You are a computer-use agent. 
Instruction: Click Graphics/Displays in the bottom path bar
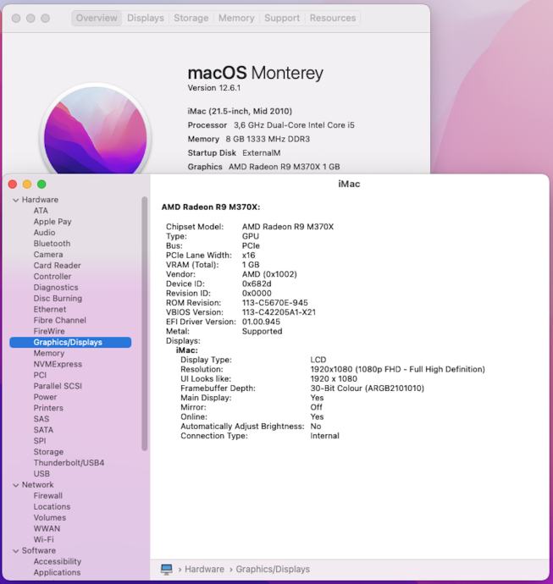pos(273,569)
